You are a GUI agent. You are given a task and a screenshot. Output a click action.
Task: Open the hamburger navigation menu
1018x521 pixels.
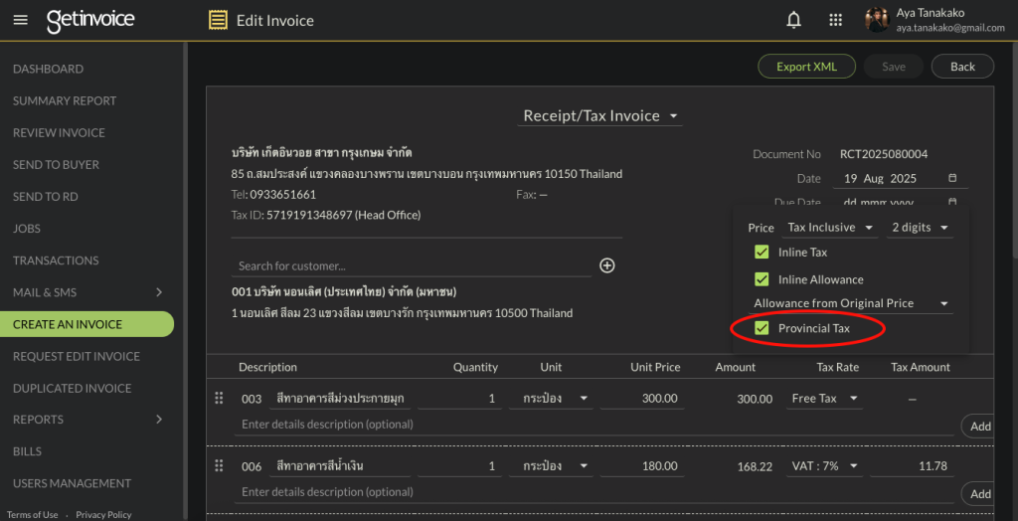pos(20,20)
